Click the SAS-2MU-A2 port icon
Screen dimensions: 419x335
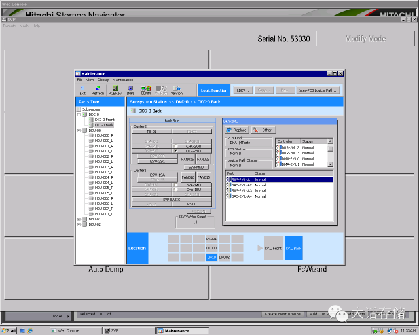point(228,185)
